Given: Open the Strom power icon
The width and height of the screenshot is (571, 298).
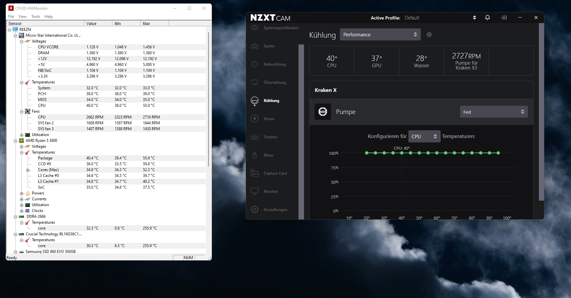Looking at the screenshot, I should [255, 119].
